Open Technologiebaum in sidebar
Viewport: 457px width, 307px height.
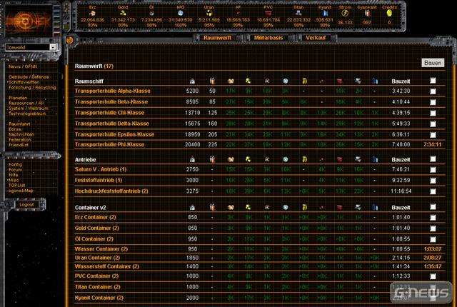tap(27, 114)
